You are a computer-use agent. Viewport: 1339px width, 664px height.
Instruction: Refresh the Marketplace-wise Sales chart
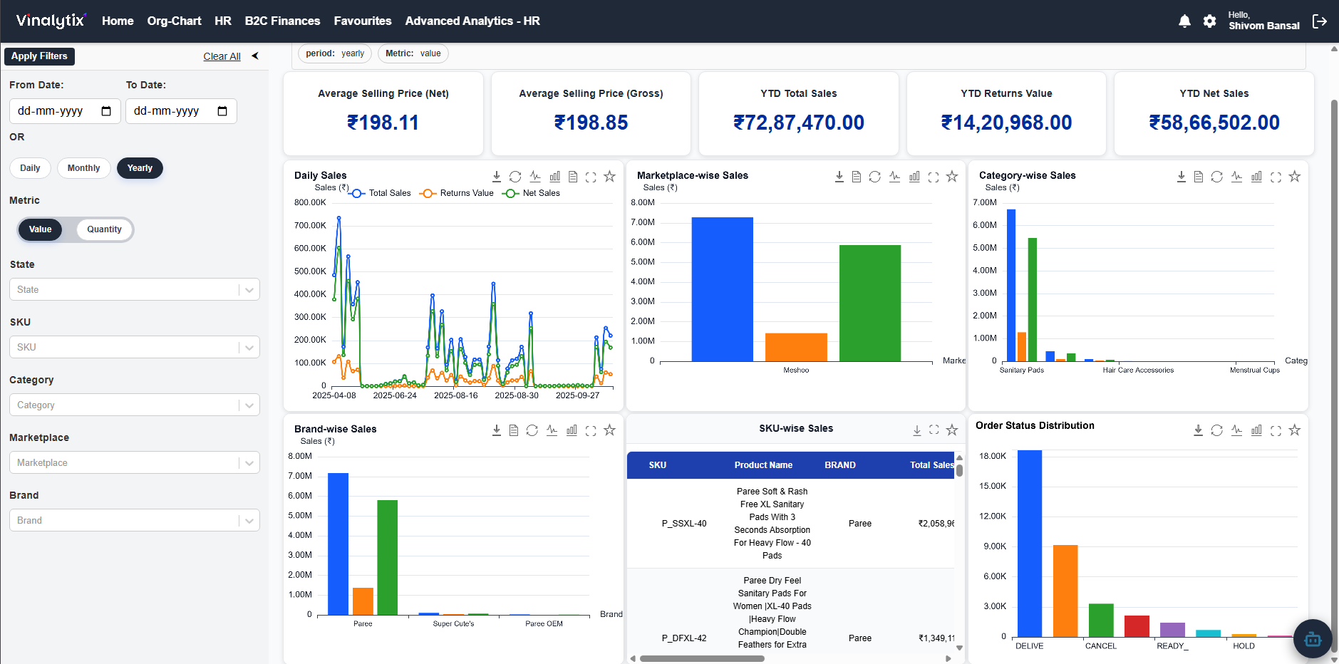pos(875,177)
